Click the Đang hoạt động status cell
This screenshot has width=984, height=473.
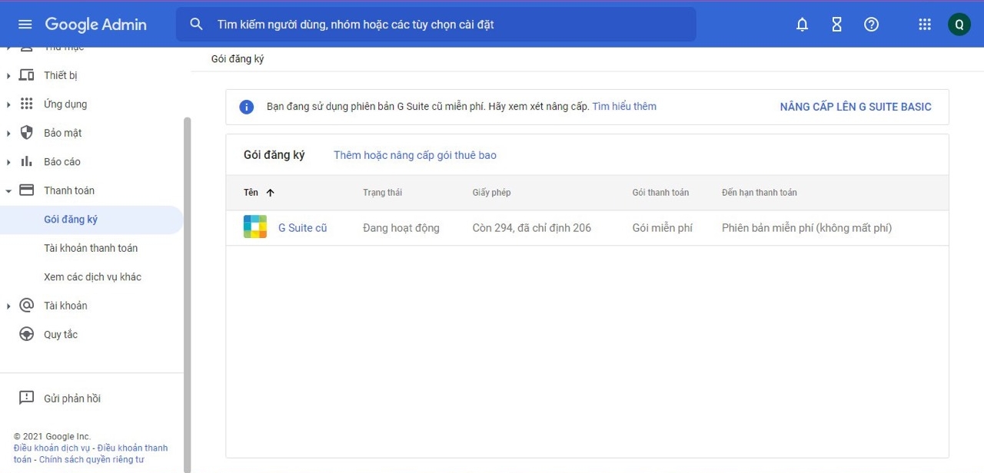point(401,227)
